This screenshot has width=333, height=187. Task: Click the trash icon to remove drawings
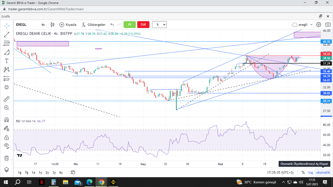7,158
